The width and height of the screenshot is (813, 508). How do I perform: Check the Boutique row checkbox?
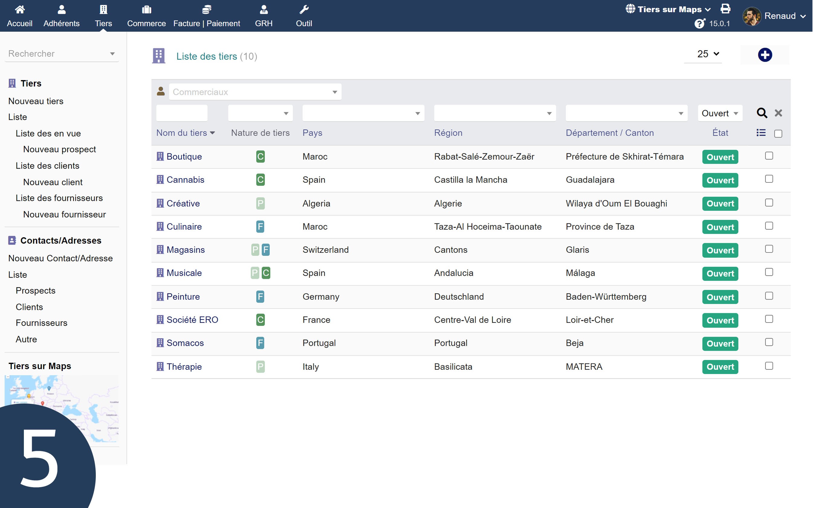coord(769,156)
